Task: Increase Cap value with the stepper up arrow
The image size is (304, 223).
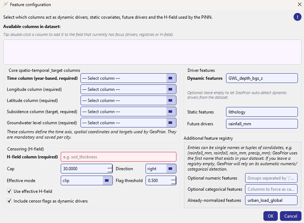Action: click(110, 167)
